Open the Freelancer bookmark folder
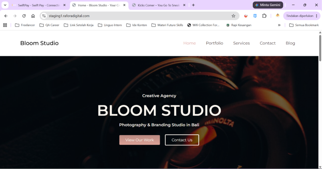The height and width of the screenshot is (169, 322). click(x=25, y=25)
